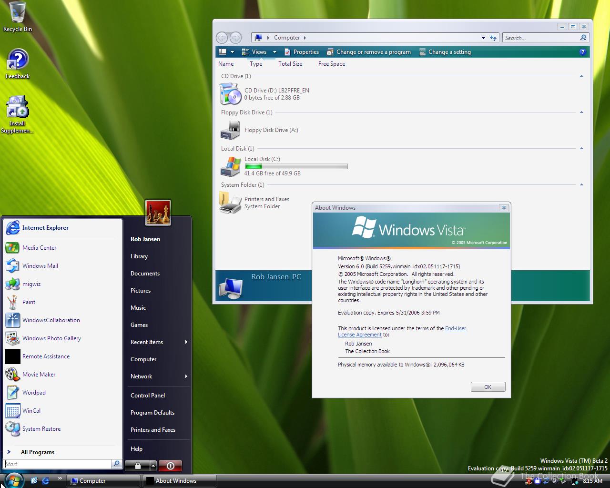Click the search magnifier in Start menu
Viewport: 610px width, 488px height.
tap(116, 464)
